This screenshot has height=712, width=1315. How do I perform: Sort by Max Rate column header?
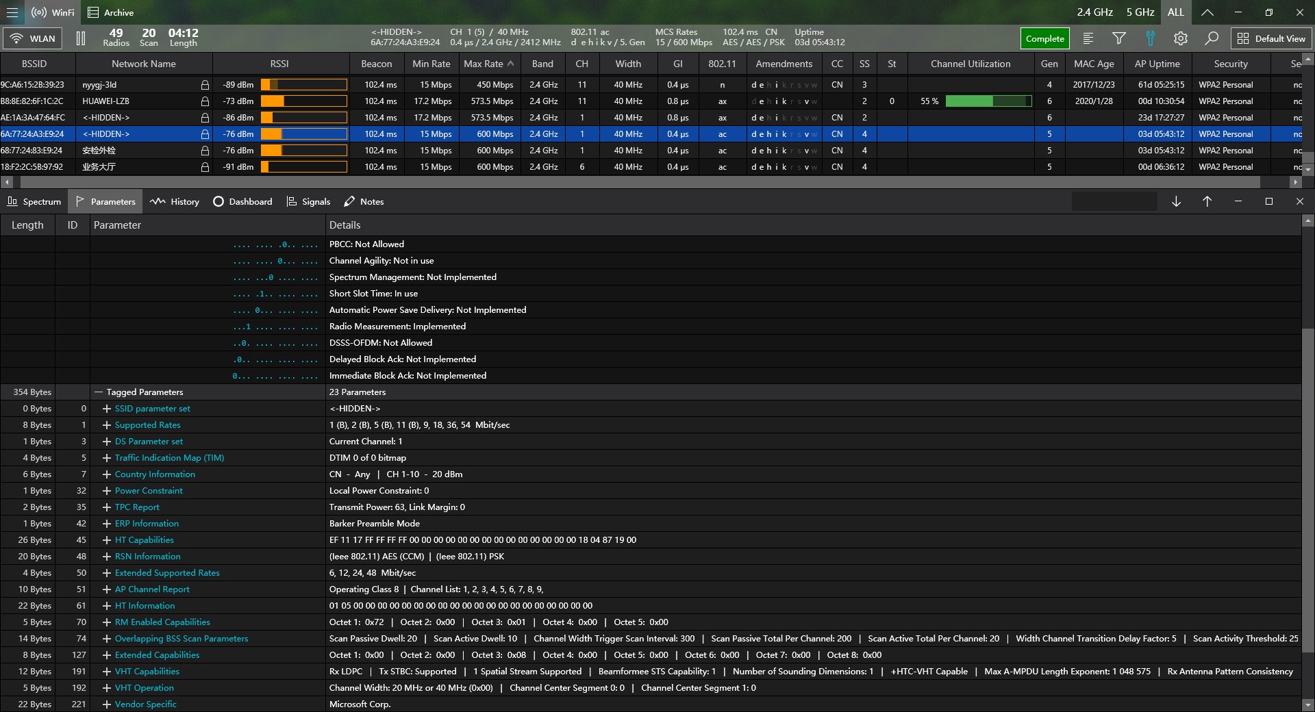pos(488,64)
